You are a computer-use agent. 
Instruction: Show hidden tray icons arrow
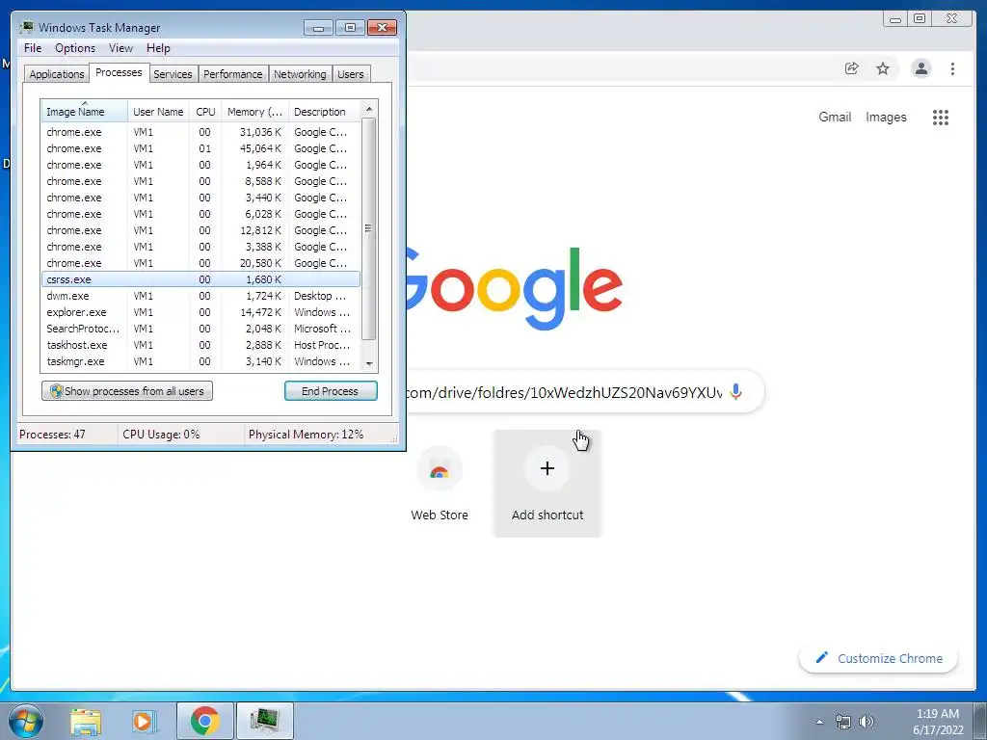tap(819, 722)
